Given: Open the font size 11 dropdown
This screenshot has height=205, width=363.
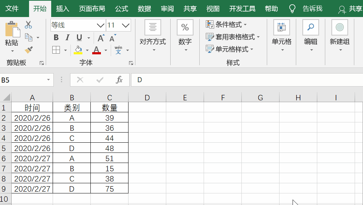Looking at the screenshot, I should pos(126,25).
